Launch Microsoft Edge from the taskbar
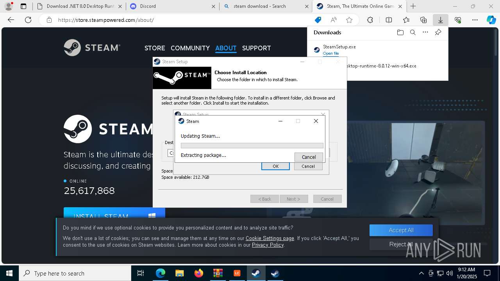This screenshot has height=281, width=500. pos(161,273)
